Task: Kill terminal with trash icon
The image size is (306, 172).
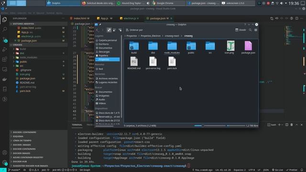Action: pos(292,125)
